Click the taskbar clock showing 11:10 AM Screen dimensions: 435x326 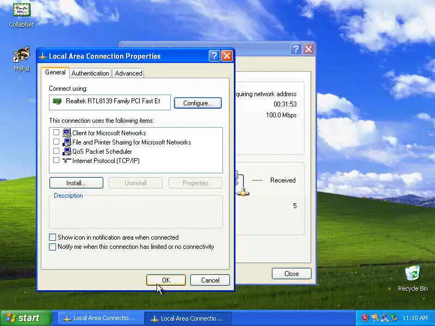click(415, 318)
